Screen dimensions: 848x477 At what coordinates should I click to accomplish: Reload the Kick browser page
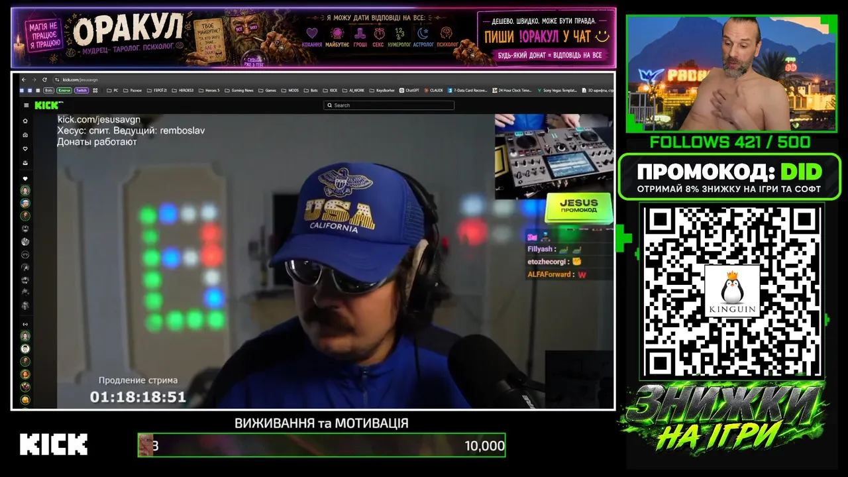pos(44,79)
